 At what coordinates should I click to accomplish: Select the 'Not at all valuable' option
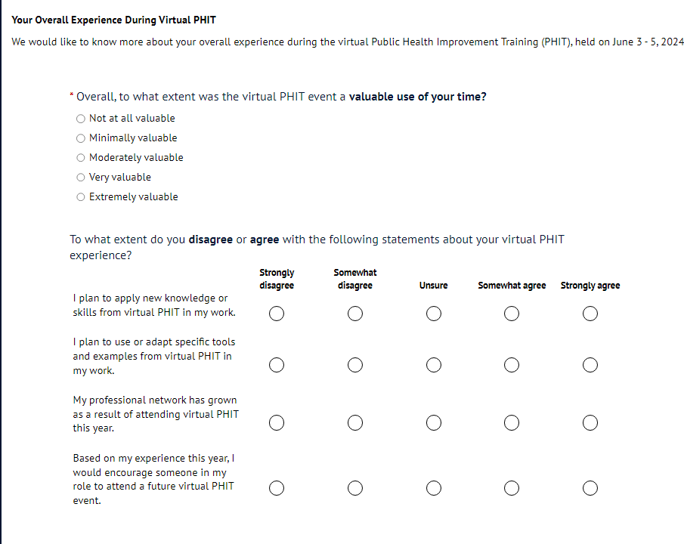pyautogui.click(x=81, y=119)
